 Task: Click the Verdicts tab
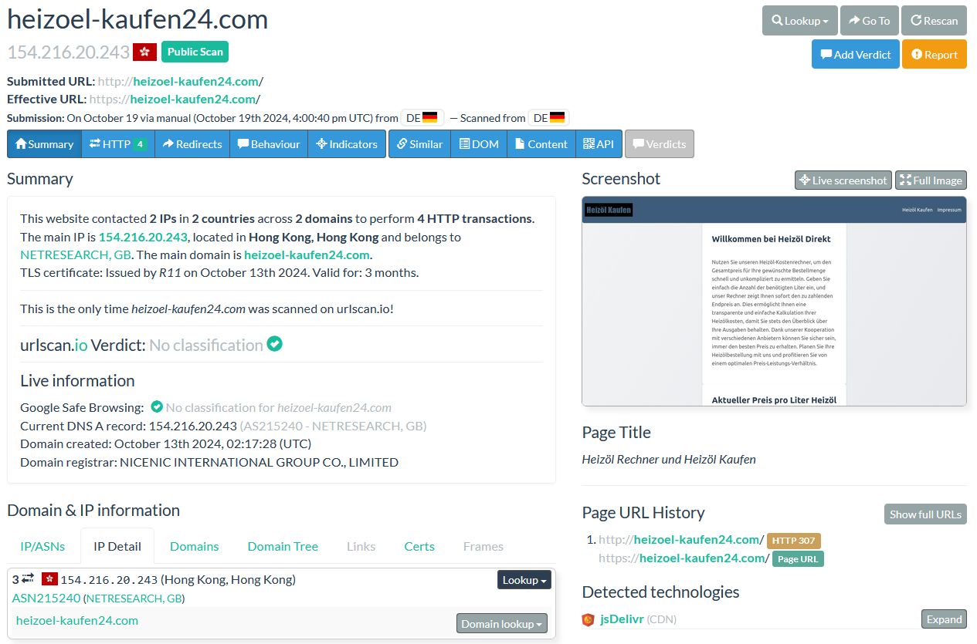pyautogui.click(x=660, y=143)
